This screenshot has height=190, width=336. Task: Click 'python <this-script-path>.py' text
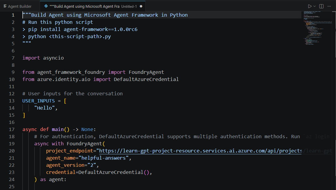tap(70, 37)
